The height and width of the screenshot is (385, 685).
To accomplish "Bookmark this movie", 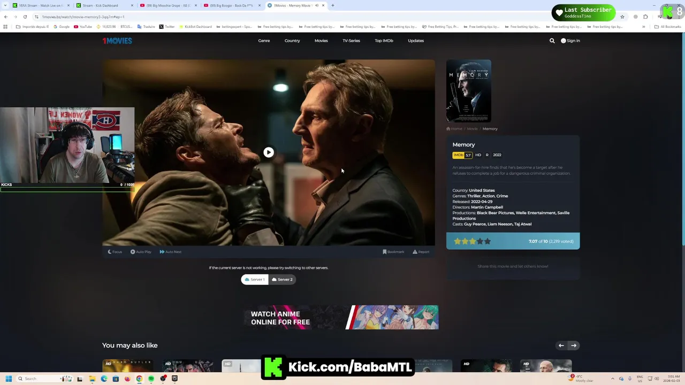I will (393, 252).
